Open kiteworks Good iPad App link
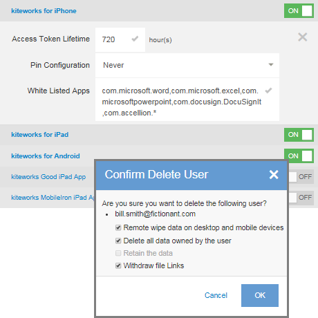The height and width of the screenshot is (318, 318). pyautogui.click(x=48, y=177)
